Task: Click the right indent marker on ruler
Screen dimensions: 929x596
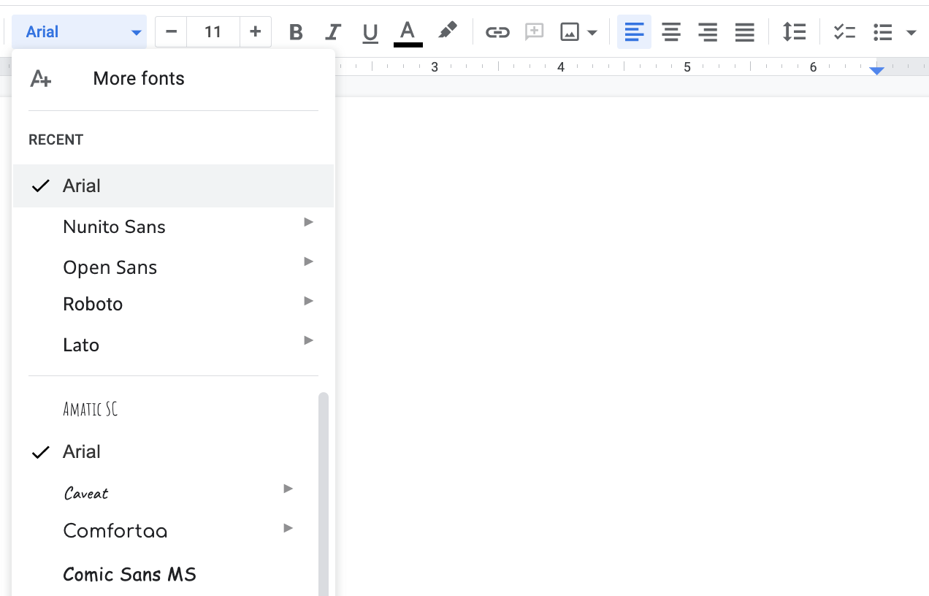Action: (877, 70)
